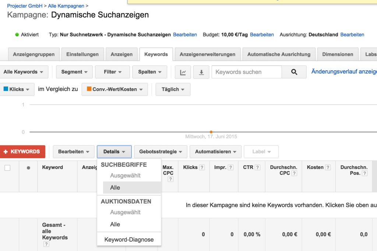Screen dimensions: 377x251
Task: Switch to the Anzeigenerweiterungen tab
Action: point(208,54)
